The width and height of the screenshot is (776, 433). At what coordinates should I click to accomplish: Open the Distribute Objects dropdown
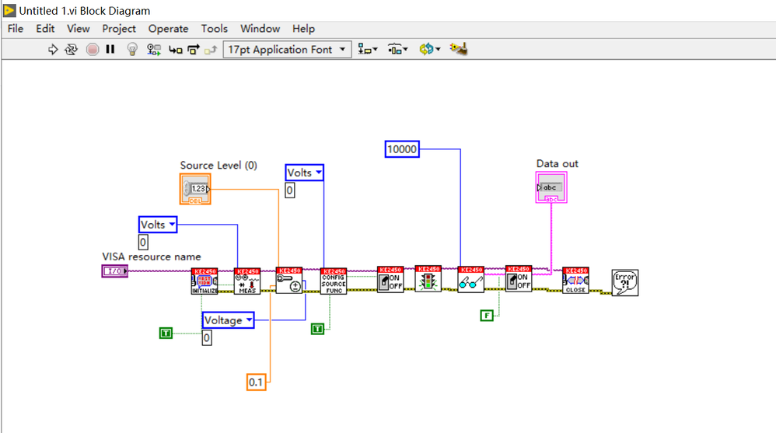(398, 50)
